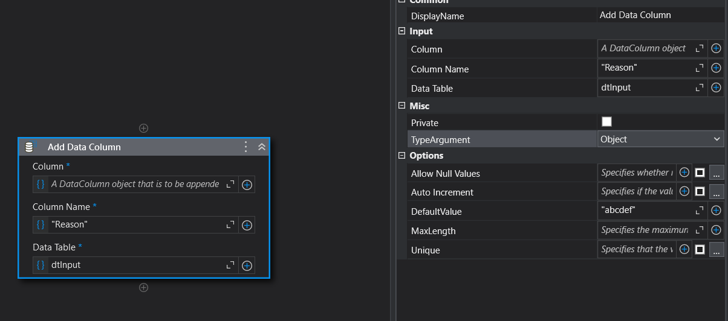Screen dimensions: 728x321
Task: Click the ellipsis button for the Unique property
Action: coord(717,249)
